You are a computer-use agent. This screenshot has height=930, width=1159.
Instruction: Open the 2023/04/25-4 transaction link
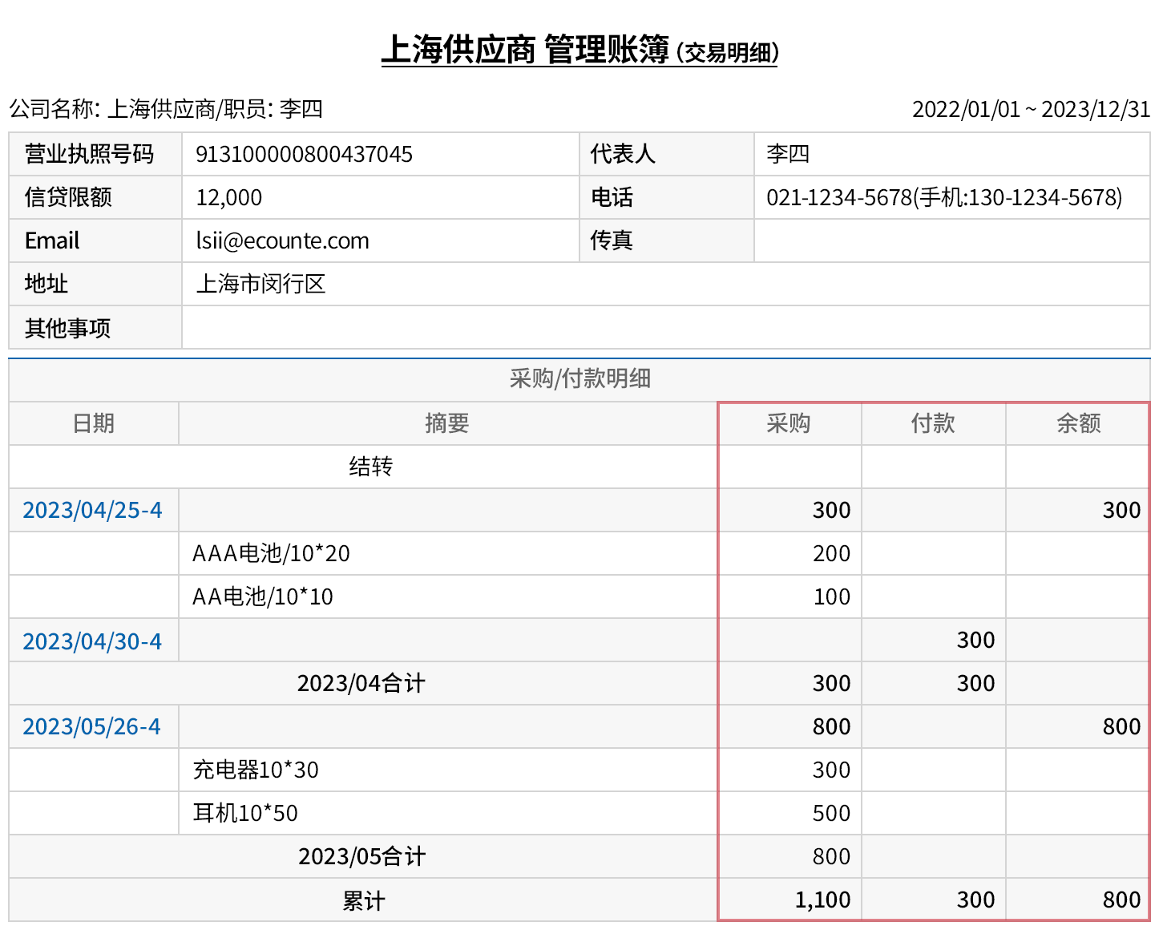click(x=92, y=511)
